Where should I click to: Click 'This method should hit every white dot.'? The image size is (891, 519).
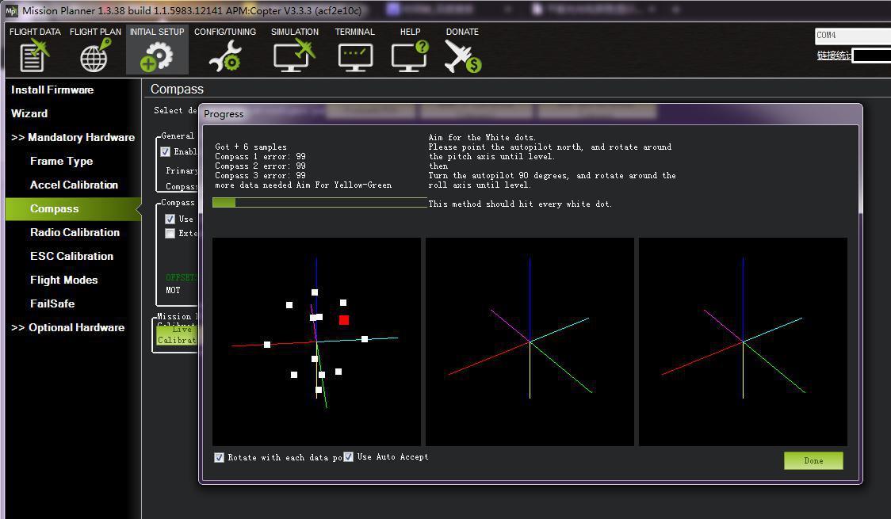click(x=520, y=204)
